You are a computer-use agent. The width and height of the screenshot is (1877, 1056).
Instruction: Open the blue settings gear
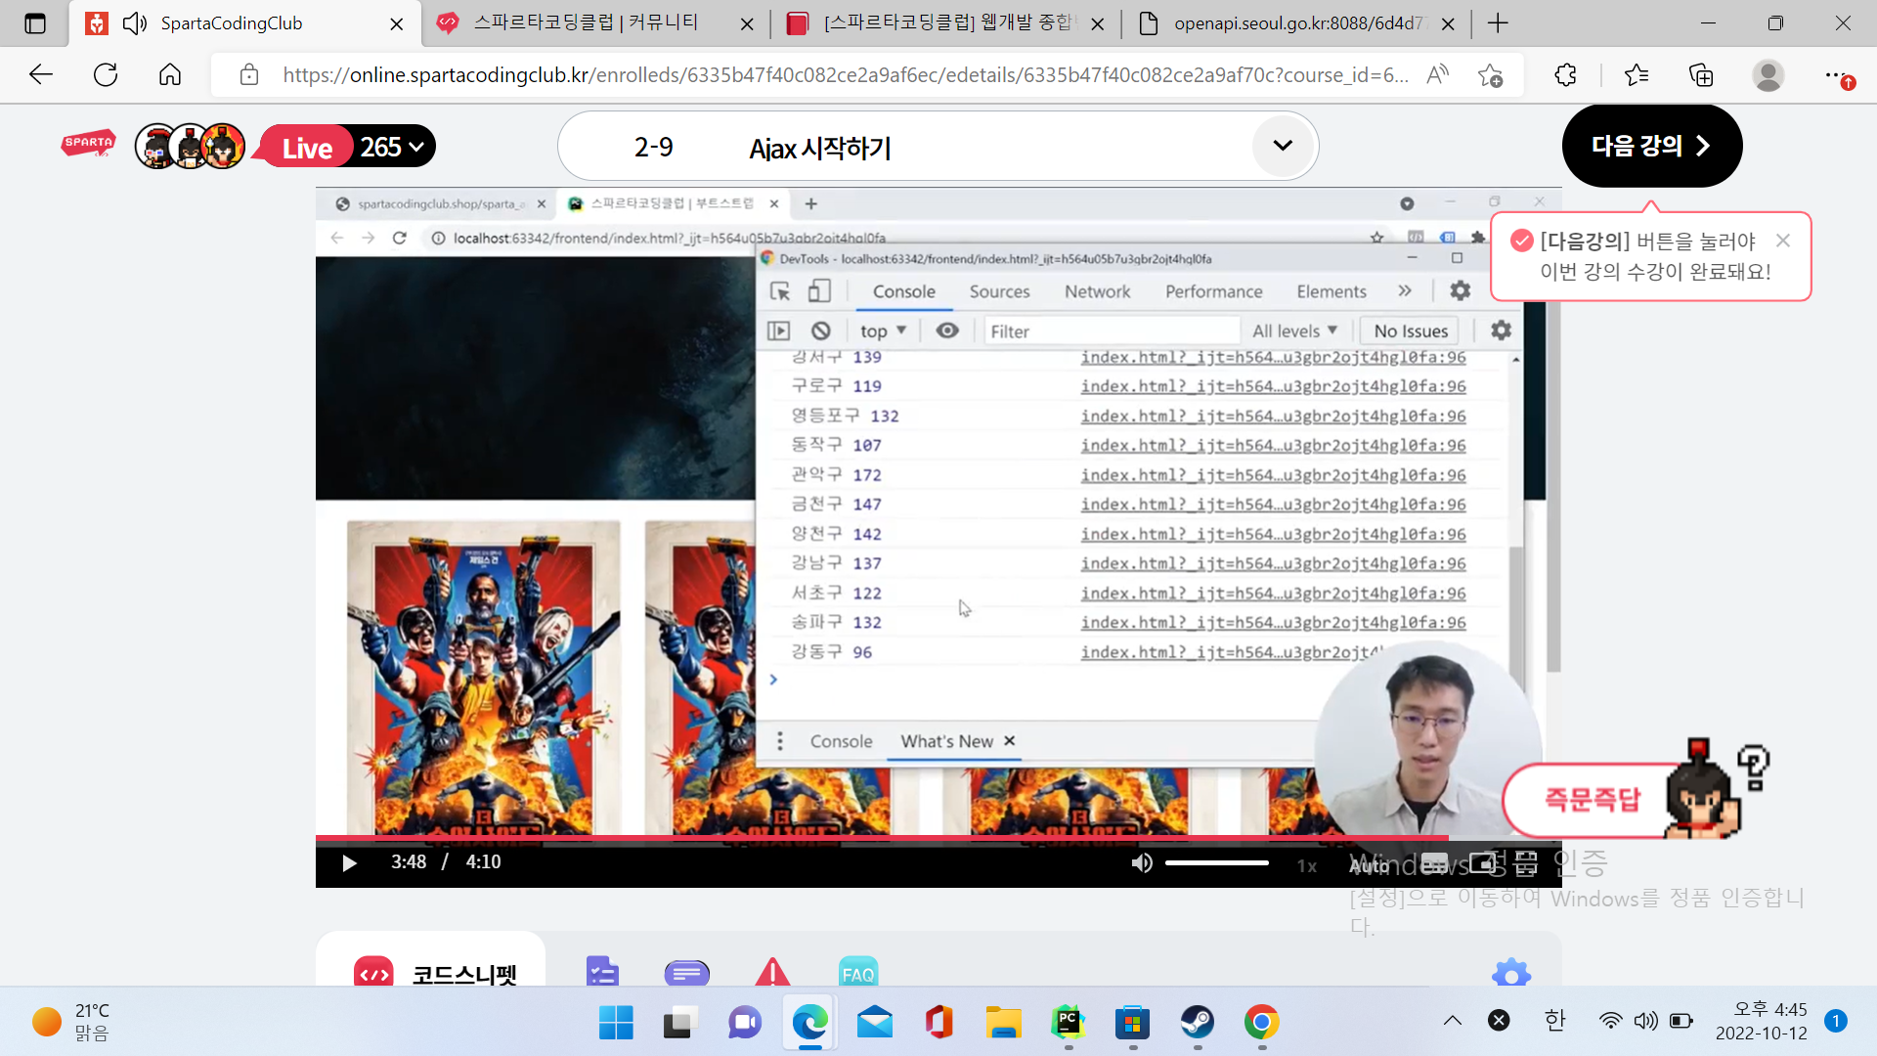(x=1511, y=973)
